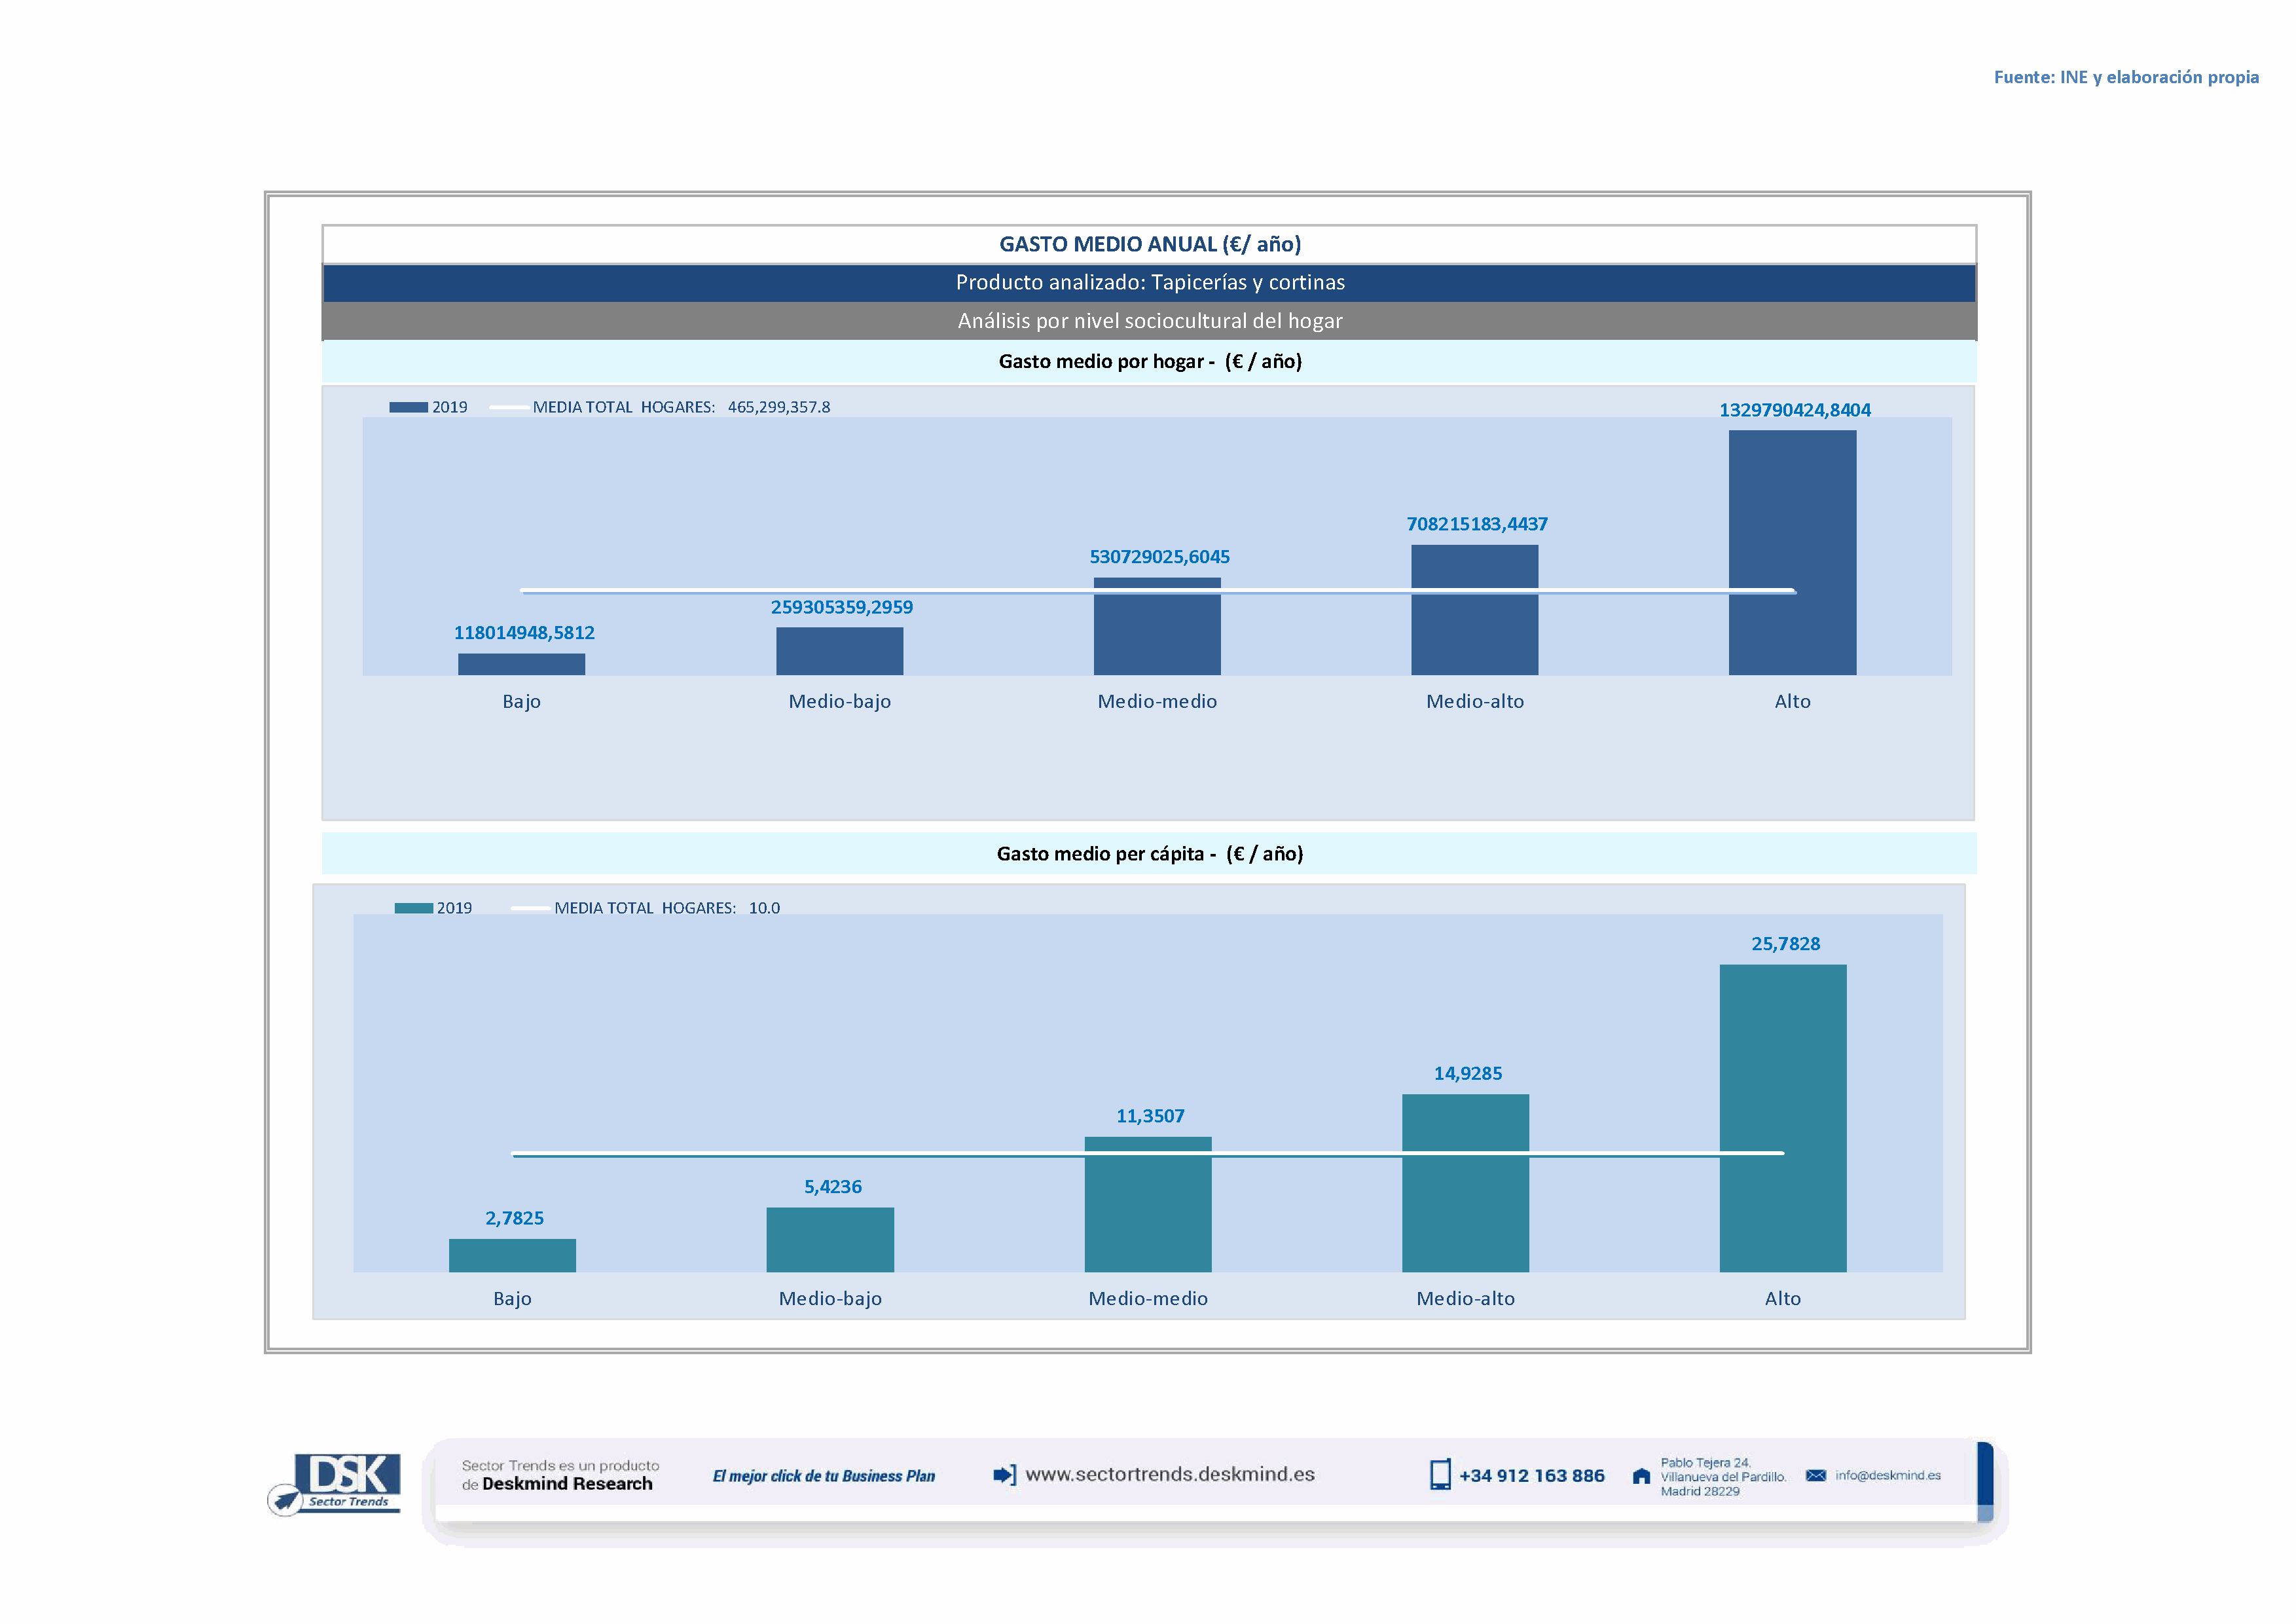Click the arrow icon beside website URL
Screen dimensions: 2296x1624
[1004, 1475]
